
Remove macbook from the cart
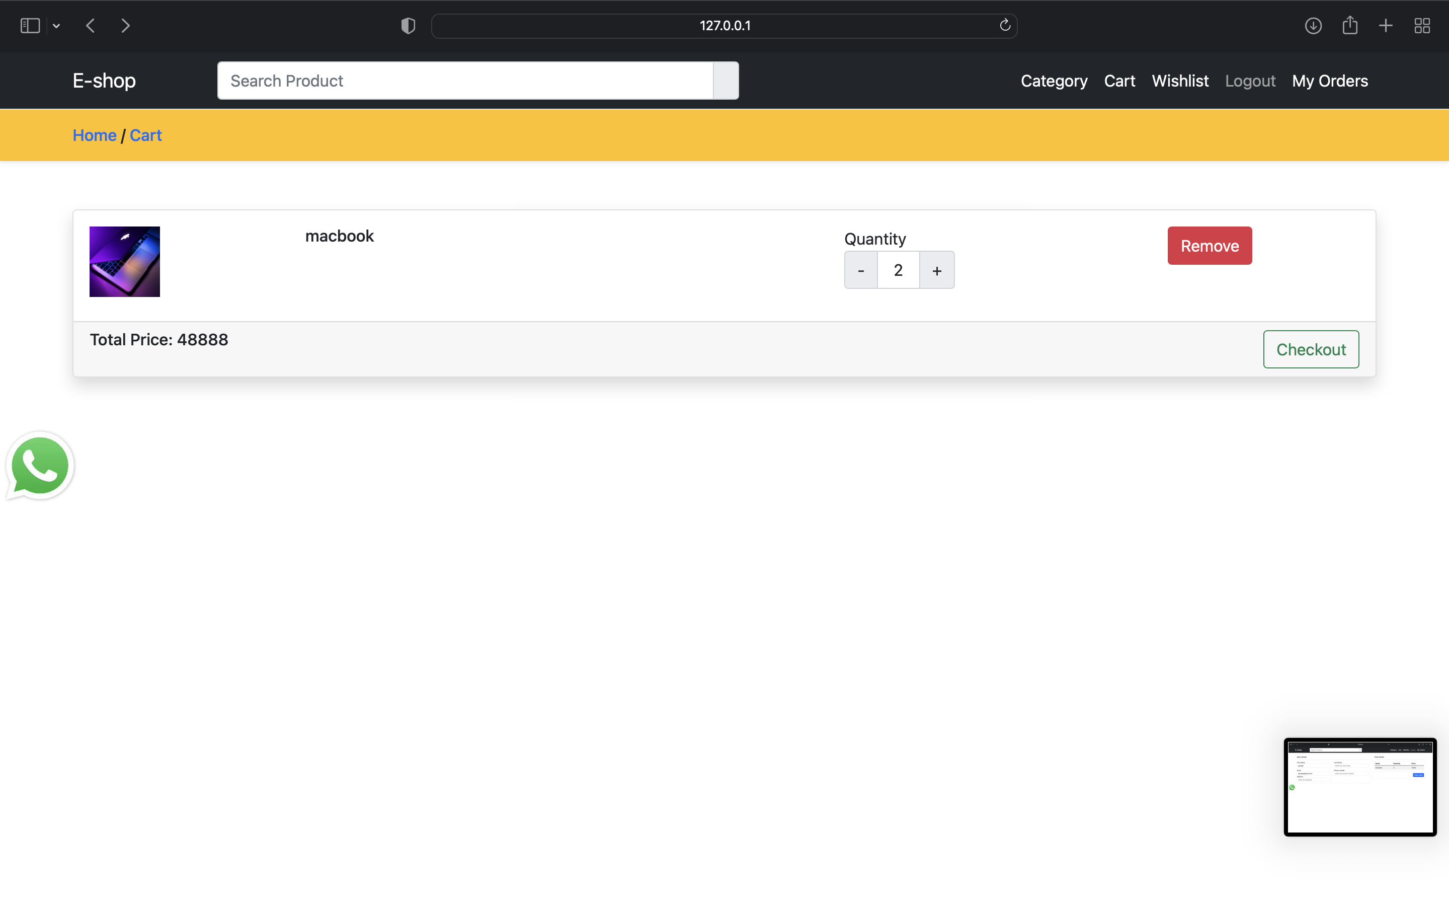(1209, 246)
